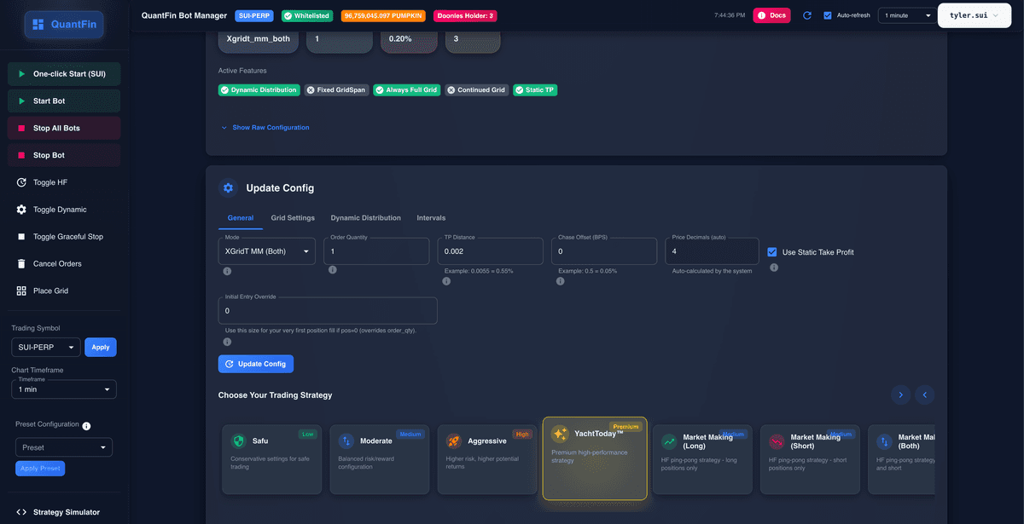Click the refresh icon in header
Image resolution: width=1024 pixels, height=524 pixels.
coord(807,15)
